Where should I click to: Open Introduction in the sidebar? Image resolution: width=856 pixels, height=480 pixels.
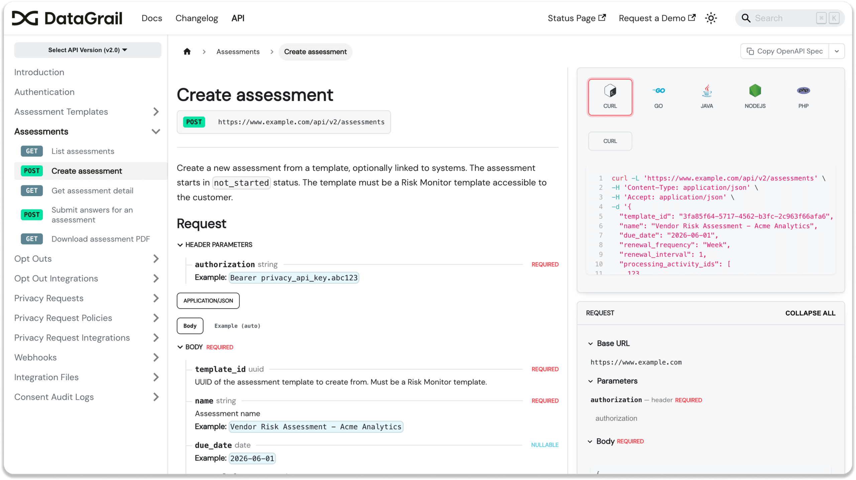(x=39, y=72)
